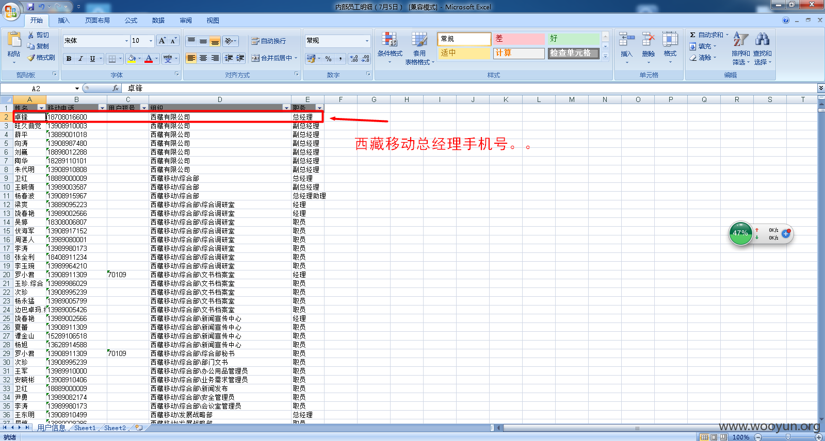The image size is (825, 441).
Task: Click the Copy (复制) button
Action: tap(38, 46)
